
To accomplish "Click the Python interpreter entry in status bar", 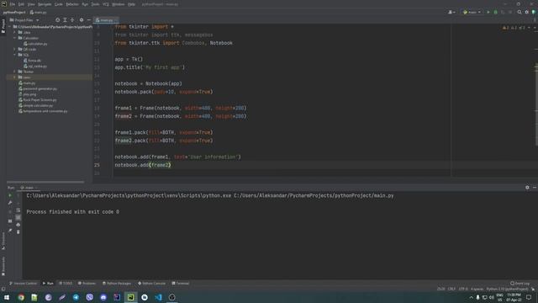I will pos(507,289).
